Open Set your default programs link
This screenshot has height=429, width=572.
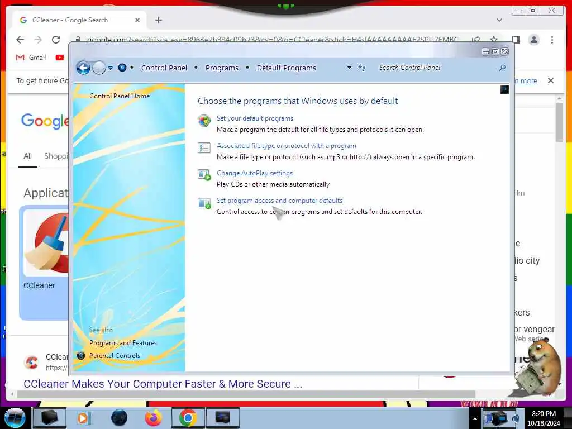tap(255, 118)
